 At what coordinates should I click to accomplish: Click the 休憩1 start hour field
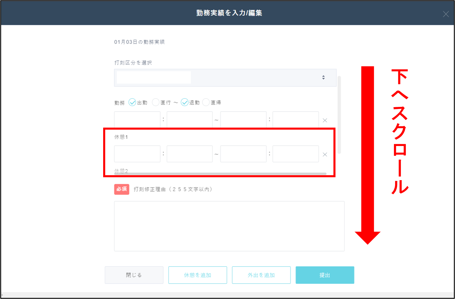point(137,154)
